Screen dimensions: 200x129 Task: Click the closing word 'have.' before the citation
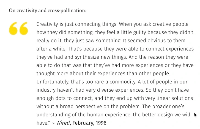click(43, 123)
